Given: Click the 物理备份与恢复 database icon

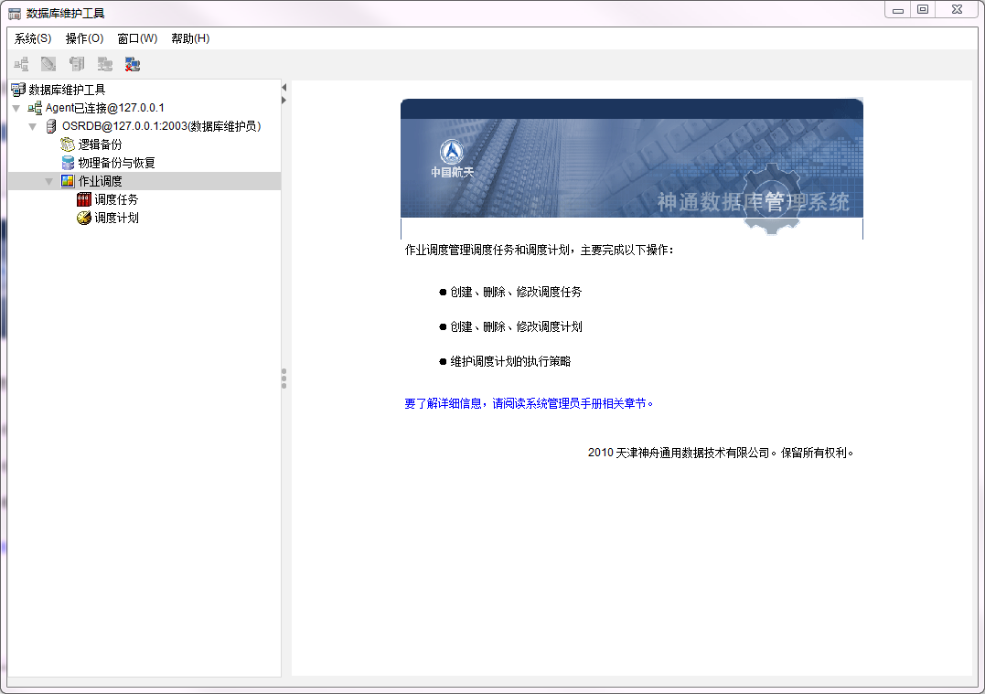Looking at the screenshot, I should click(68, 163).
